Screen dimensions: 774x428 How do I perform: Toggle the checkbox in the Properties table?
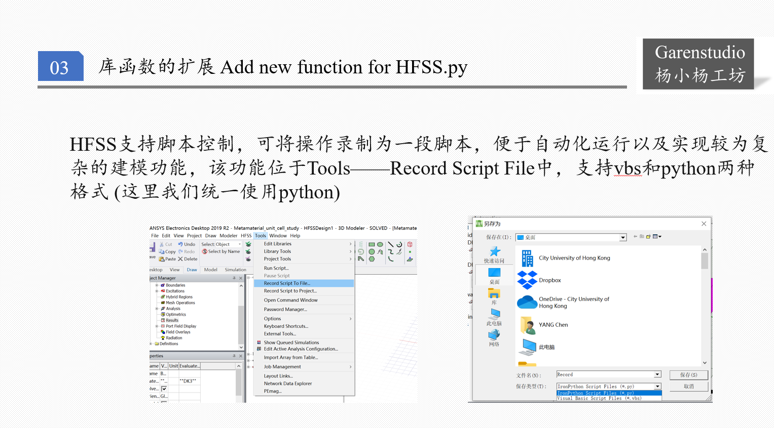click(164, 389)
